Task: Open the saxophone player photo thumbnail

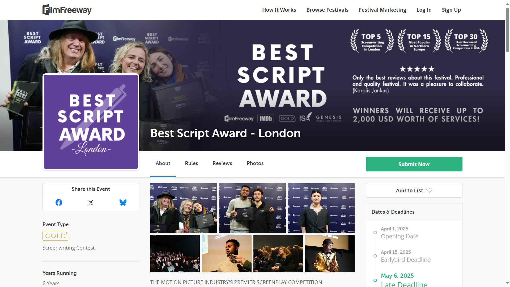Action: (330, 254)
